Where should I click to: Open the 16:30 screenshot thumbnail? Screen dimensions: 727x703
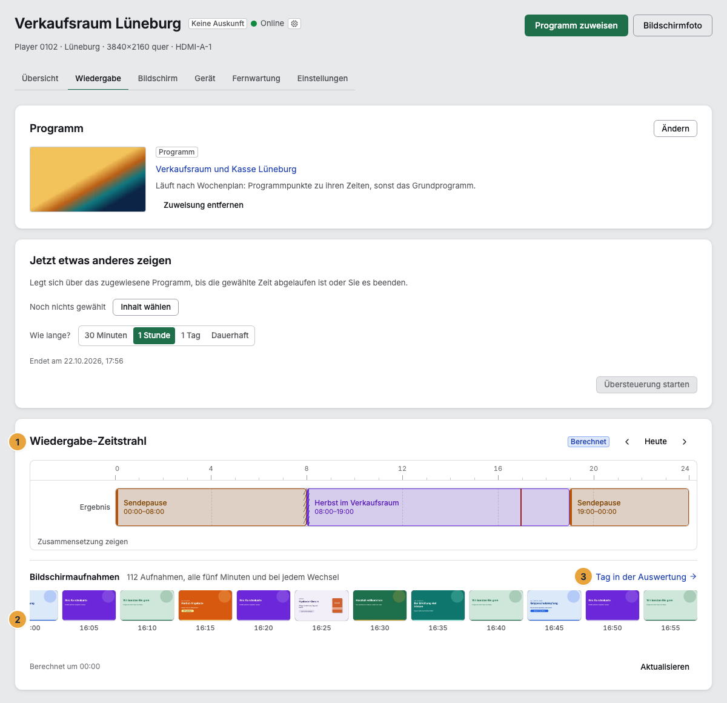(x=380, y=605)
